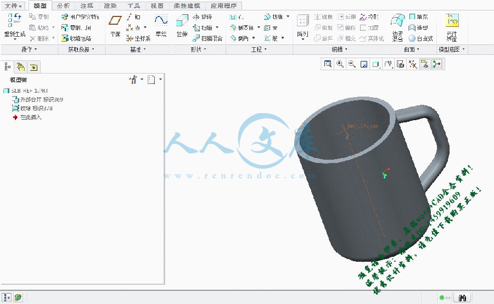Select the Draft (拔模) tool
The height and width of the screenshot is (304, 494).
point(273,16)
